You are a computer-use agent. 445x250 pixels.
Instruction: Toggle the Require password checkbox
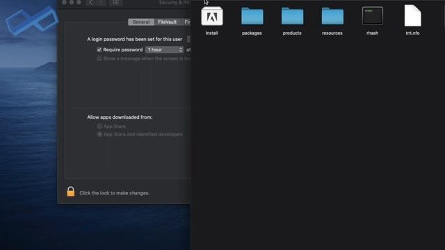tap(99, 49)
